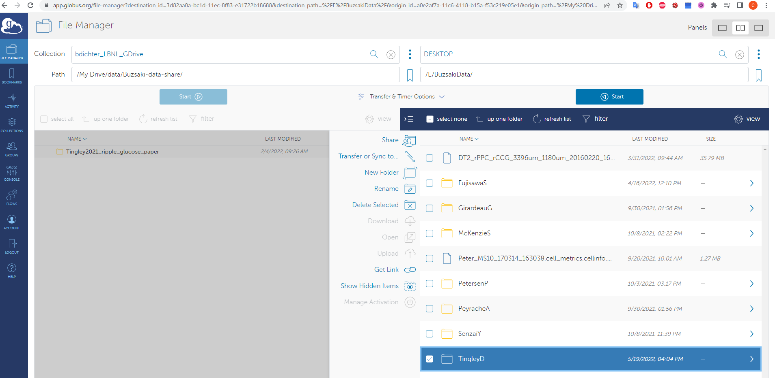The image size is (775, 378).
Task: Check the FujisawaS folder checkbox
Action: pyautogui.click(x=430, y=183)
